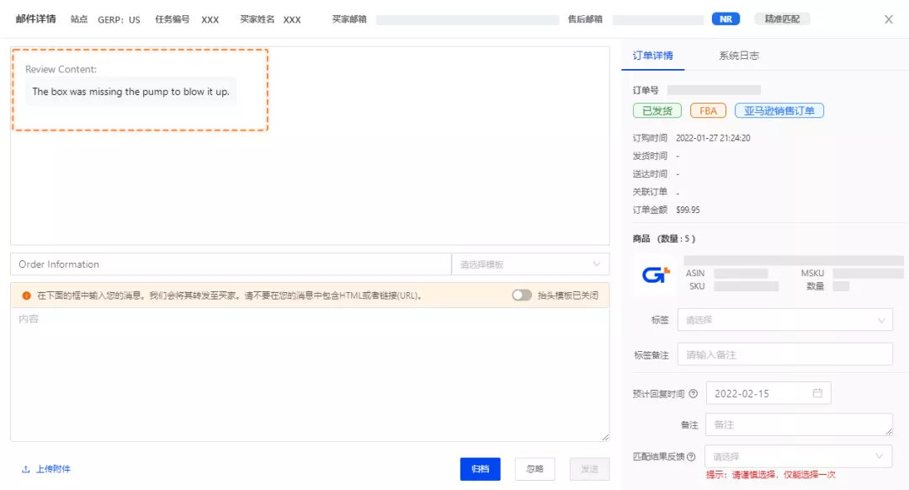The width and height of the screenshot is (909, 490).
Task: Click the 精准匹配 tag
Action: (x=782, y=19)
